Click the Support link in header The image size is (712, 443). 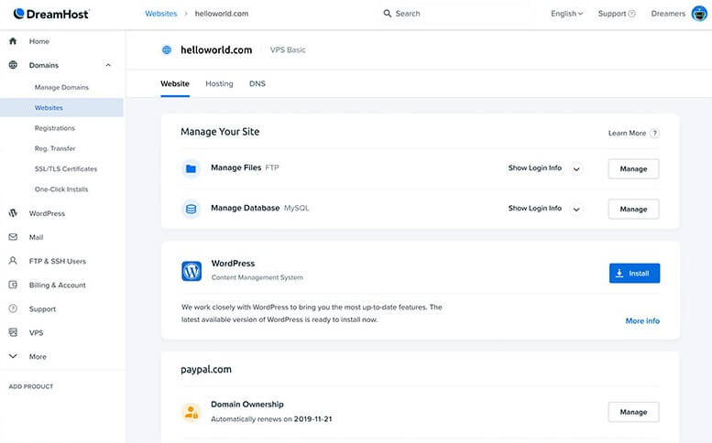click(611, 14)
